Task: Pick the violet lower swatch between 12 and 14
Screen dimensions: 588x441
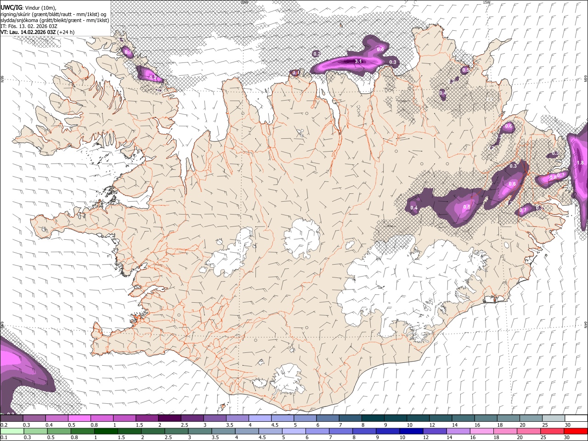Action: 434,431
